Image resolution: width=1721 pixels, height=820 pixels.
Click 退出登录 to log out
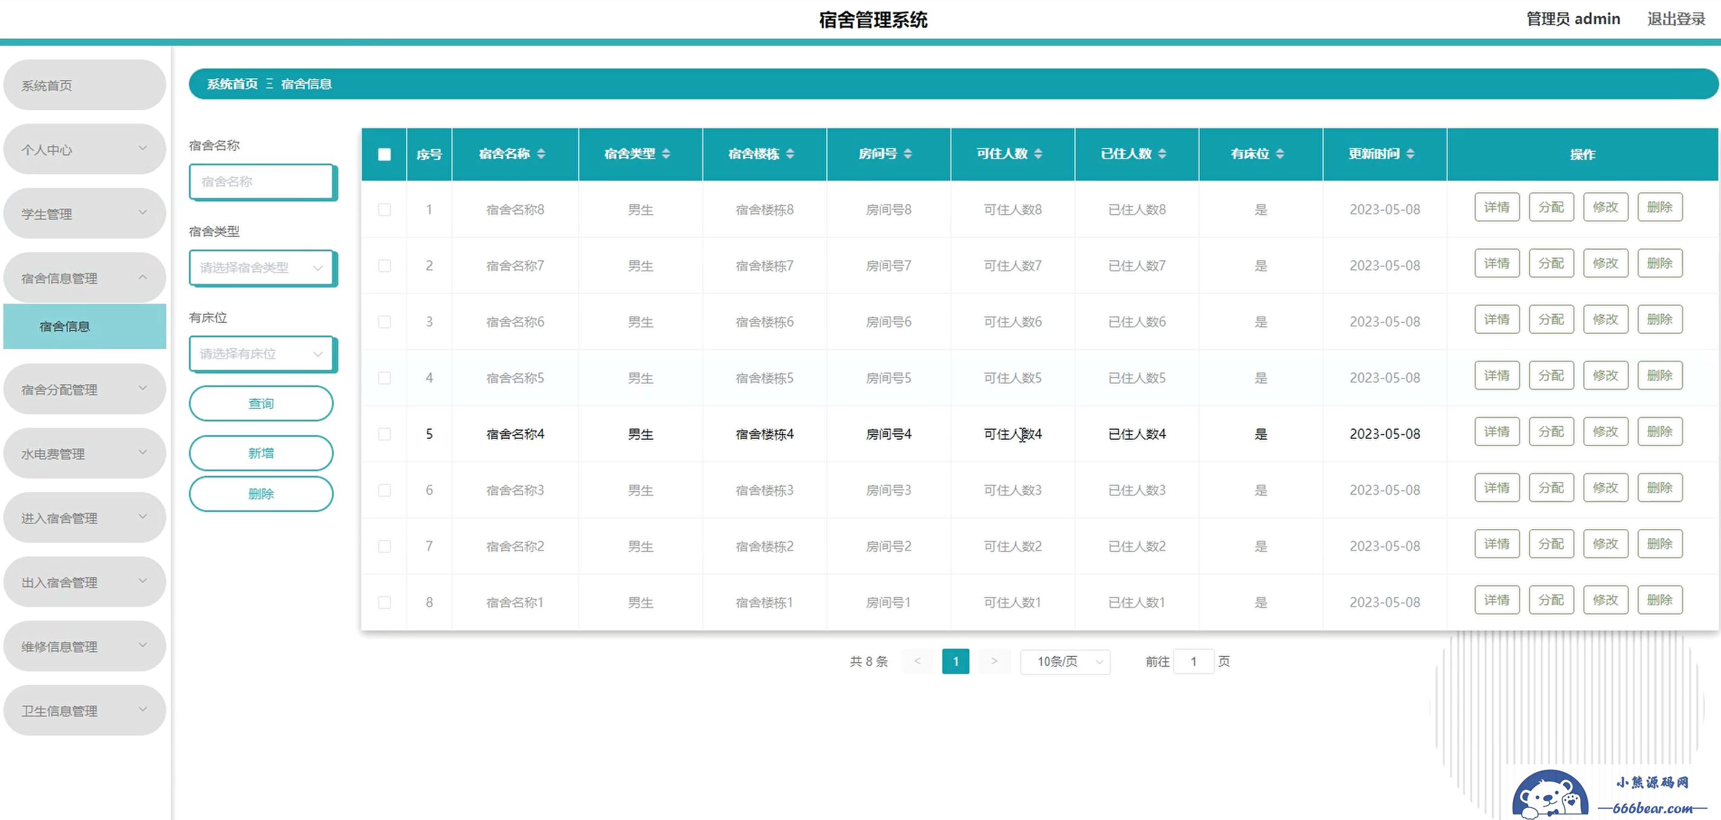tap(1676, 19)
